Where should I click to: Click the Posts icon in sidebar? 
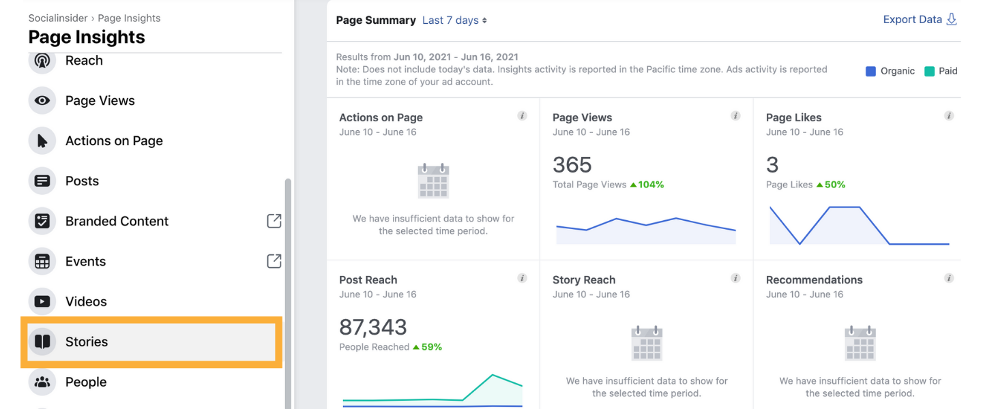point(42,181)
